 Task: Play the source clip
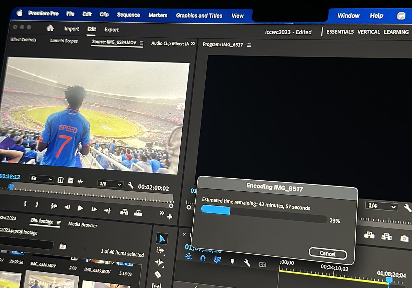coord(80,208)
